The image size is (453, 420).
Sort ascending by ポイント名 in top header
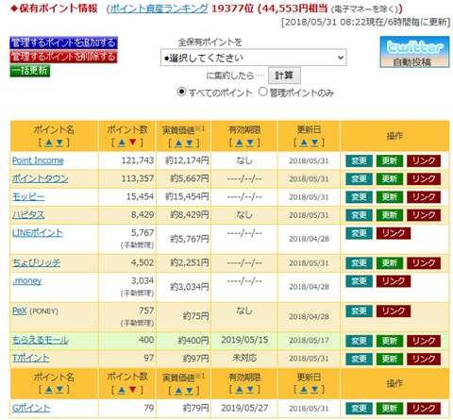pyautogui.click(x=48, y=143)
